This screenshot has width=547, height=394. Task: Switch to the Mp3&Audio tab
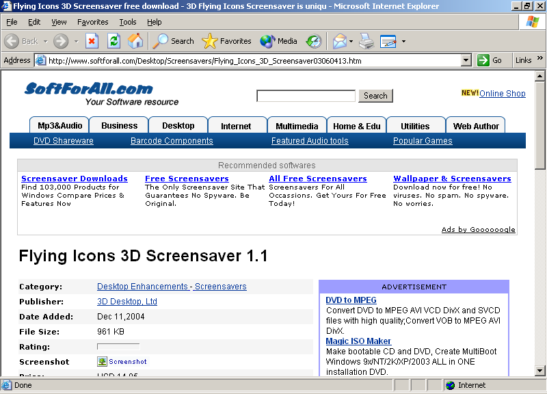coord(59,125)
